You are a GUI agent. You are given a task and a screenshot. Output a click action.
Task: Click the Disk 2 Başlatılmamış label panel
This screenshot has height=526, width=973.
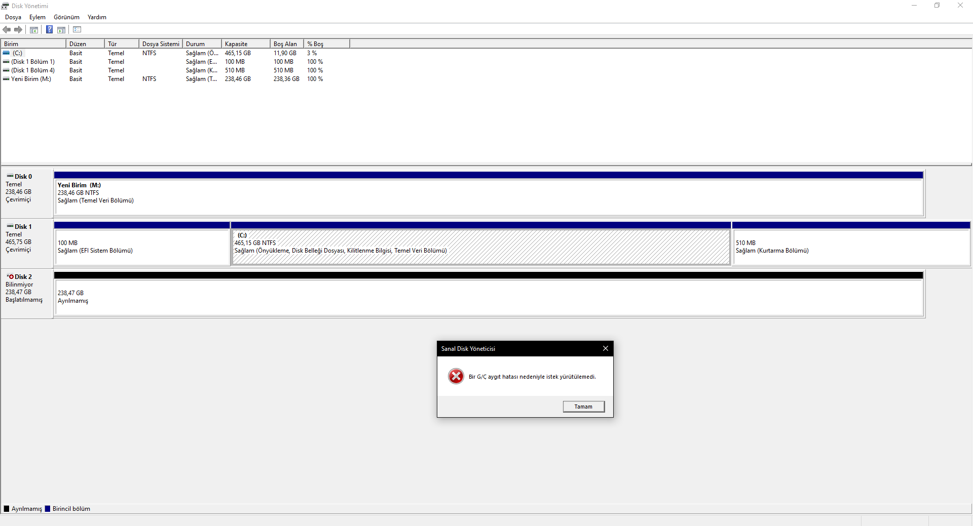click(27, 293)
